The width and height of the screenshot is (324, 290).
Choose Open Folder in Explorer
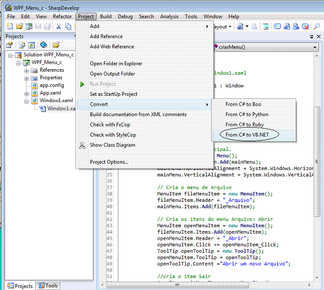click(144, 64)
